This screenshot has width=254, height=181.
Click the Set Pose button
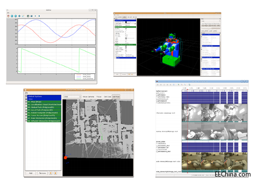116,97
